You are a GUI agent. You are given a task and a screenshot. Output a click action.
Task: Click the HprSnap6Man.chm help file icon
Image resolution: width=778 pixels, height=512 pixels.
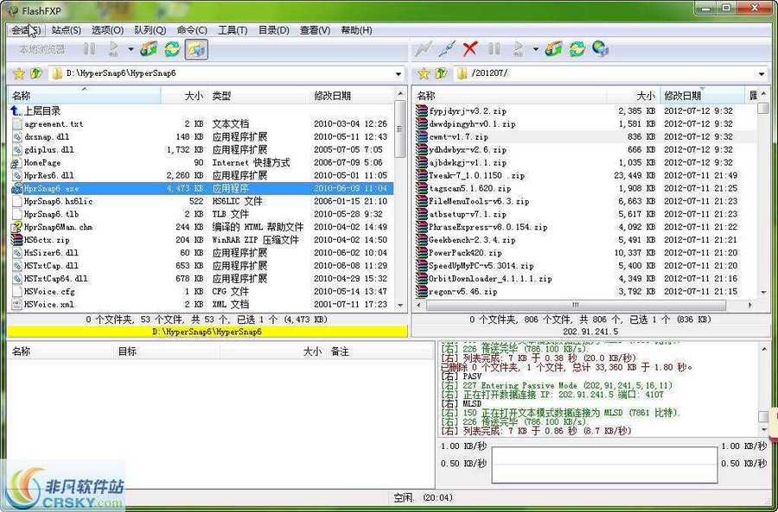coord(17,227)
